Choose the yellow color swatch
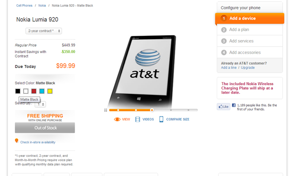 [x=50, y=91]
